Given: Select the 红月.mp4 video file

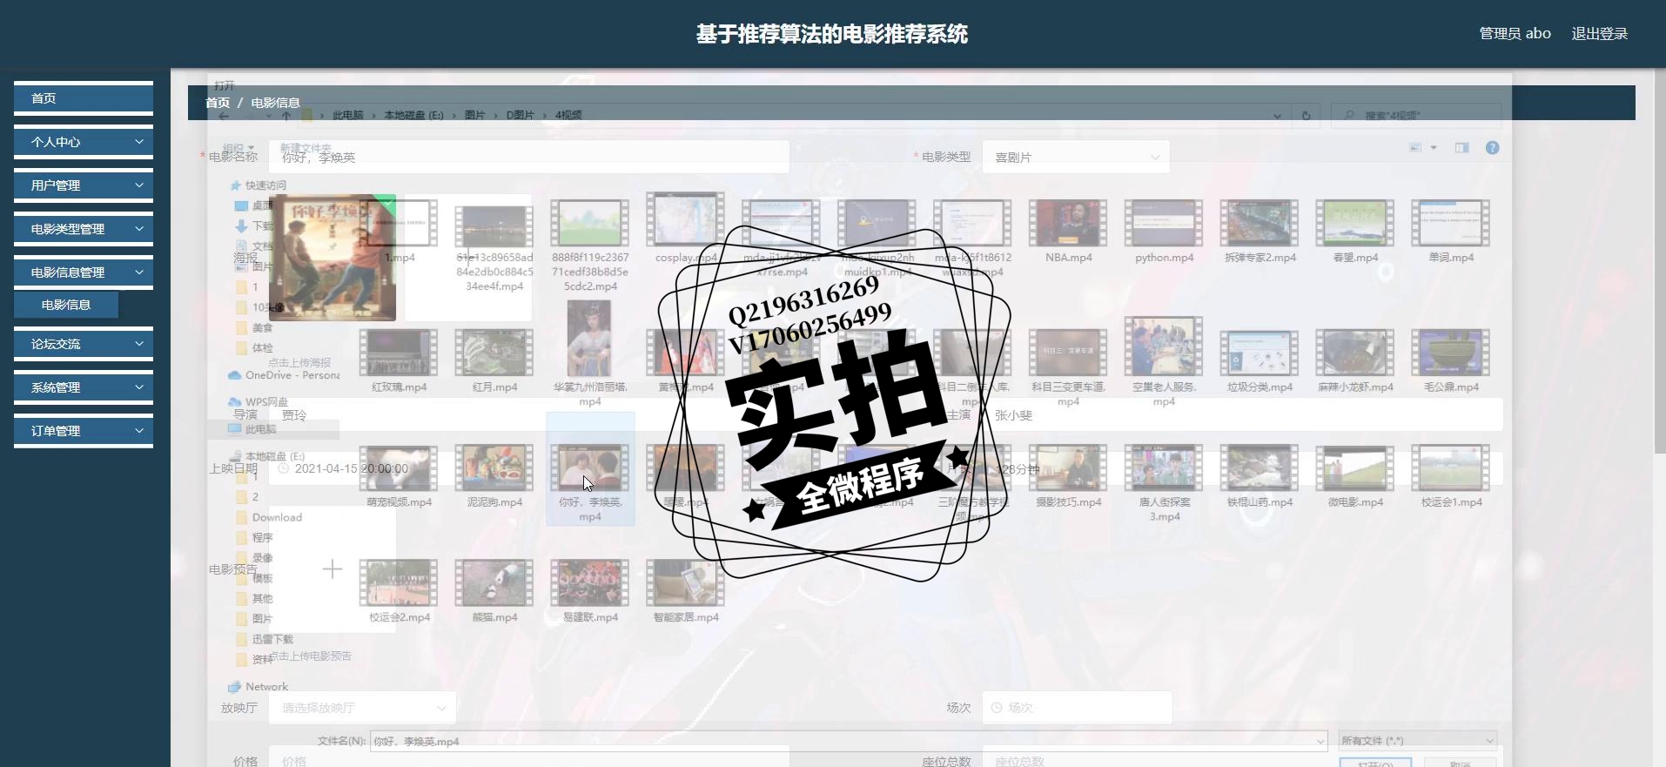Looking at the screenshot, I should (494, 360).
